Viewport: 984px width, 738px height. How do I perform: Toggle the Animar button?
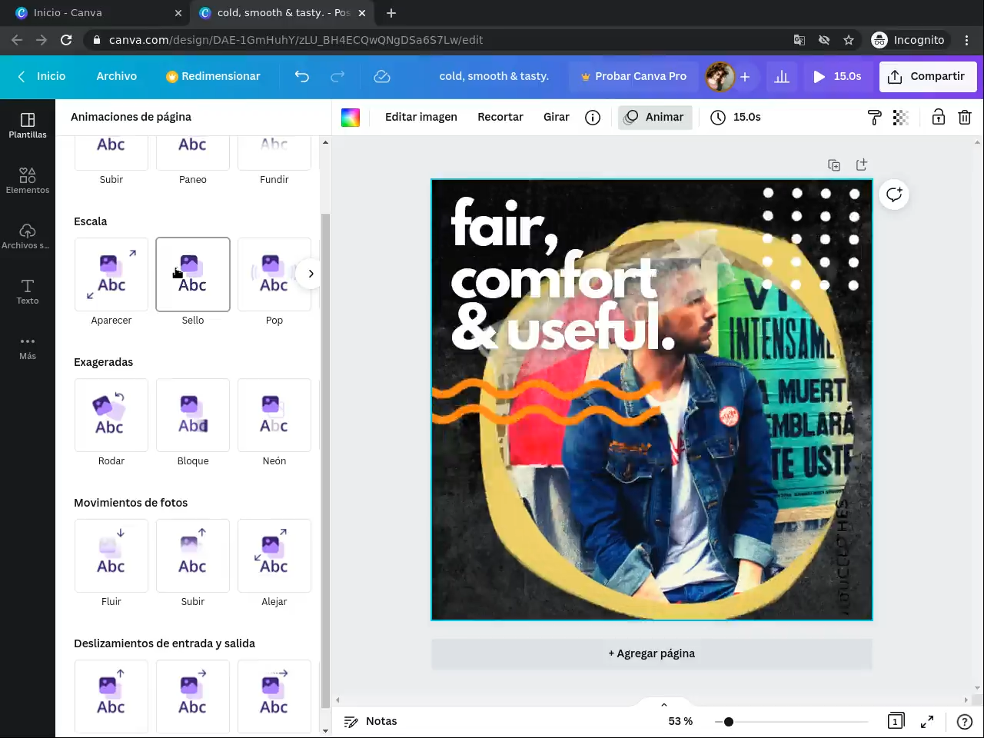coord(655,117)
